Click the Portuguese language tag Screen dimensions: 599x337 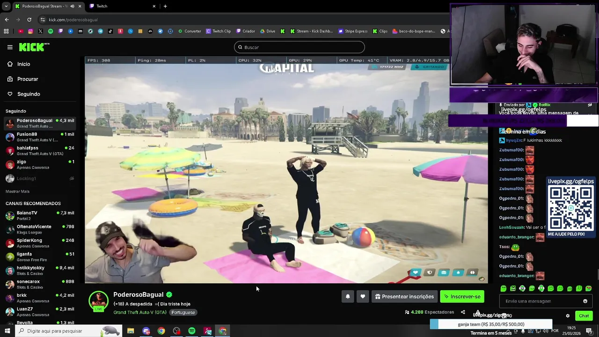click(x=183, y=312)
